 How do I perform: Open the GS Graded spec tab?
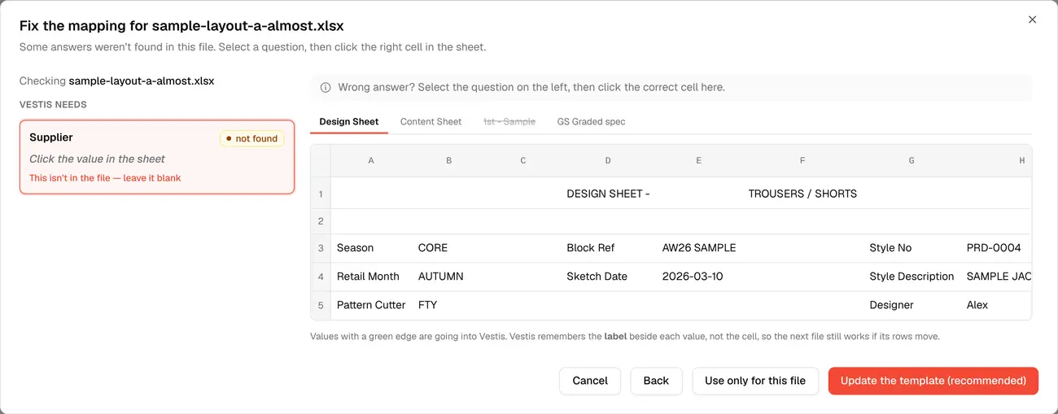(x=591, y=121)
